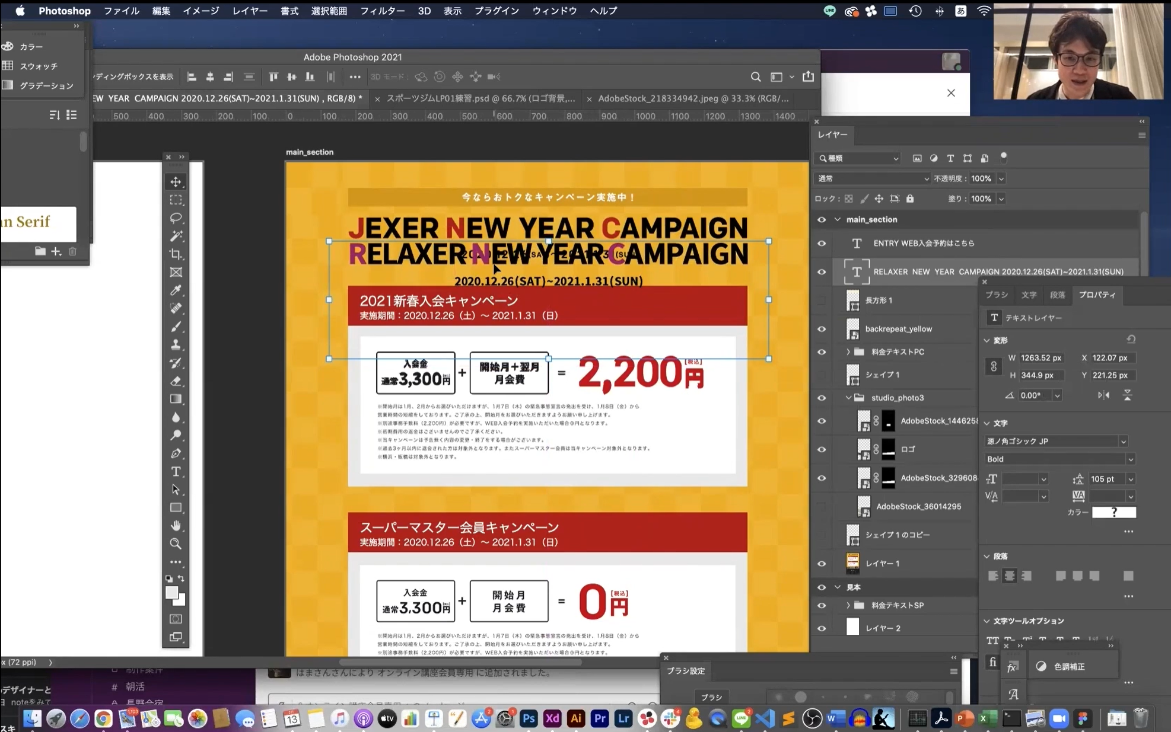Select the Brush tool
The height and width of the screenshot is (732, 1171).
coord(176,327)
